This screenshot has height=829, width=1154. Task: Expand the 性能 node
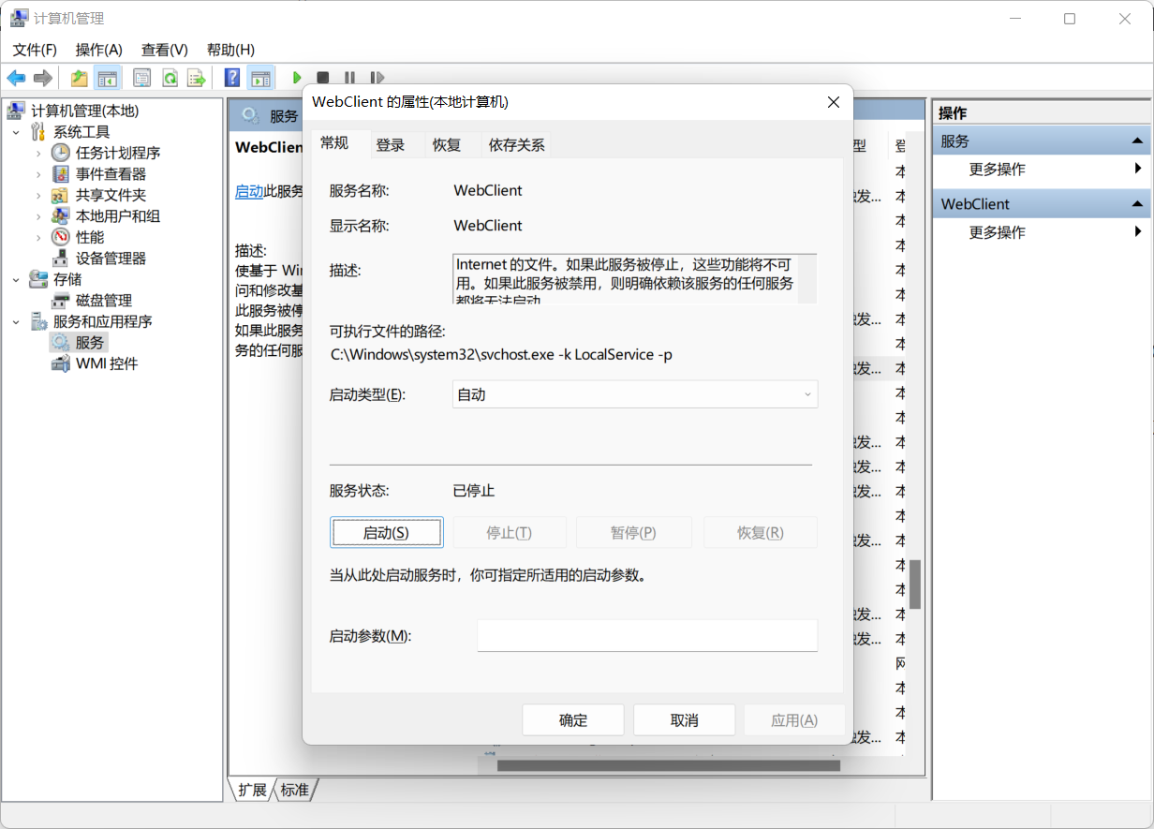[x=38, y=237]
